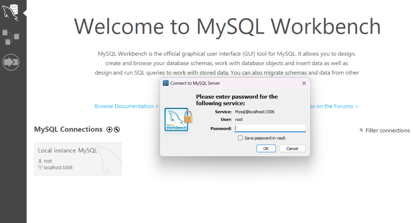Click the network icon beside localhost:3306 in tile
Image resolution: width=413 pixels, height=223 pixels.
tap(40, 167)
